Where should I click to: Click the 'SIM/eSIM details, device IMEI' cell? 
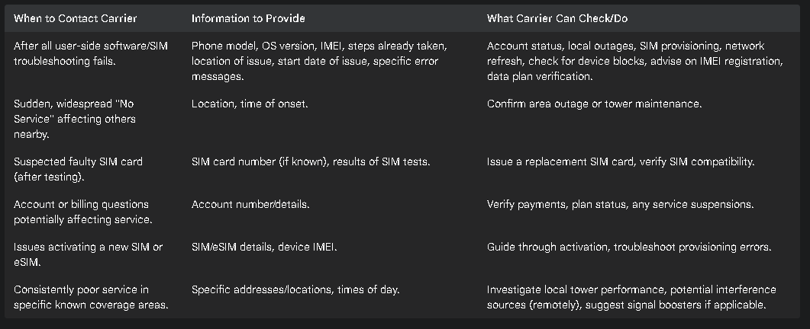tap(264, 248)
